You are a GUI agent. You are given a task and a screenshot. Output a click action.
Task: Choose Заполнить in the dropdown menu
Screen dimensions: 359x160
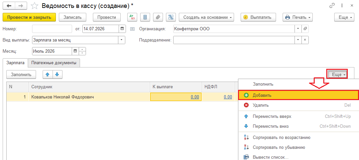[299, 84]
